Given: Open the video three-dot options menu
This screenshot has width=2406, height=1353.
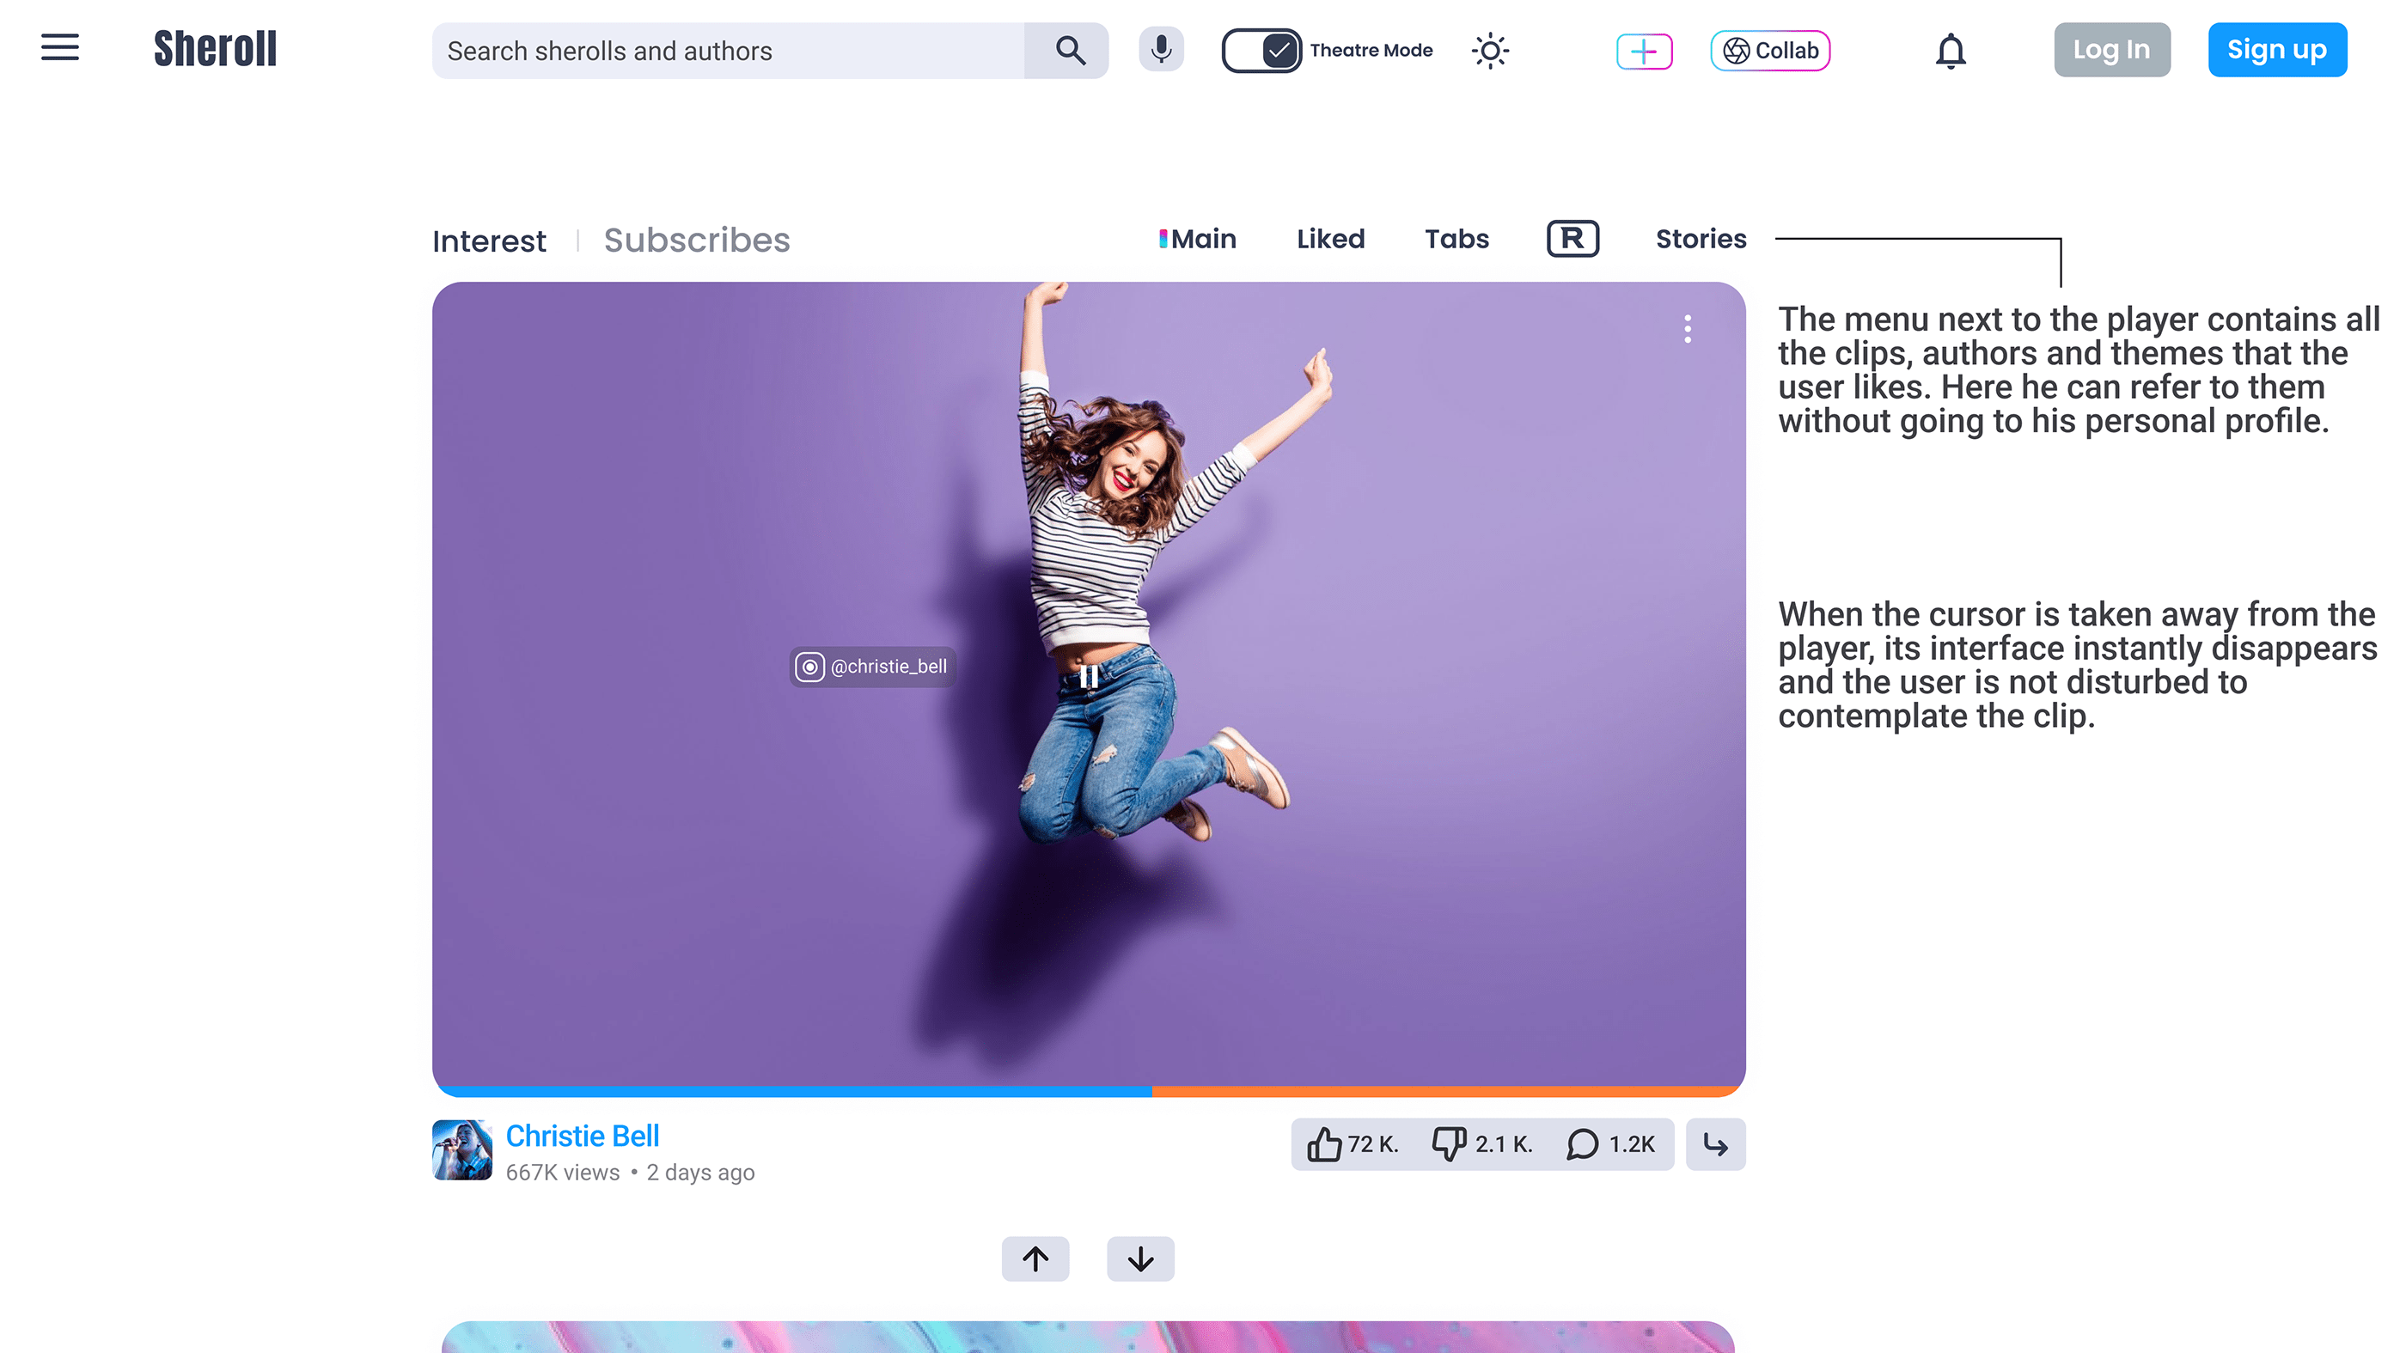Looking at the screenshot, I should coord(1687,329).
